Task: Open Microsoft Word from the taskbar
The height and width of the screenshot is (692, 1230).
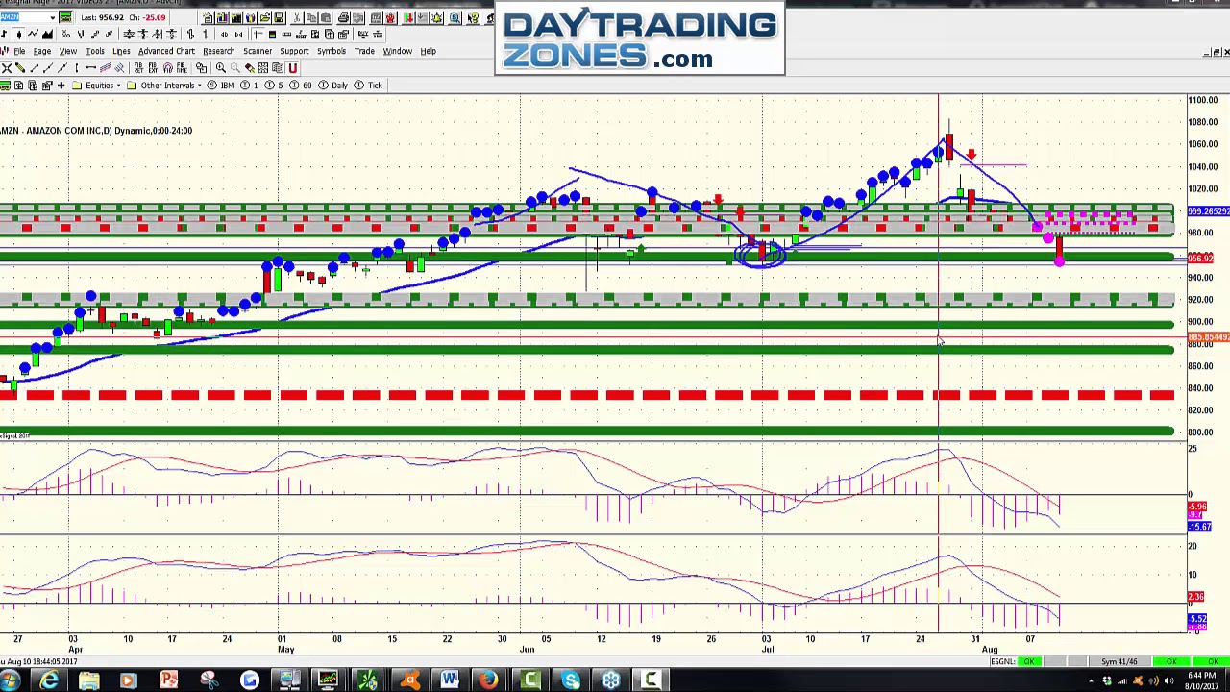Action: 450,680
